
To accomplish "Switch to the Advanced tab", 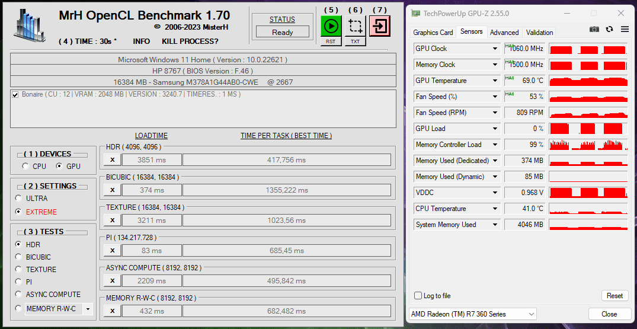I will (504, 33).
